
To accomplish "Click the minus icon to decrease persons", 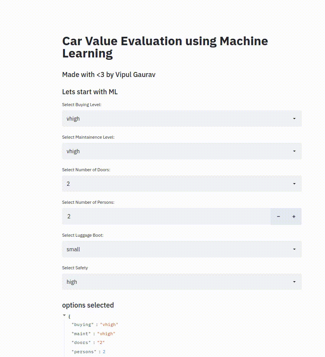I will coord(278,216).
